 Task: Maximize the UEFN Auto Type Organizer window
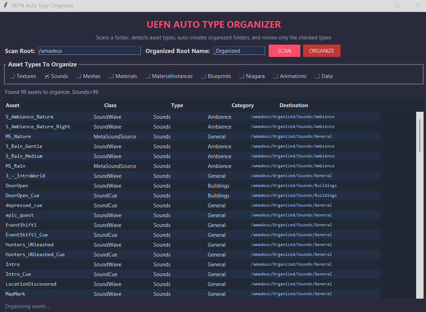click(x=397, y=5)
